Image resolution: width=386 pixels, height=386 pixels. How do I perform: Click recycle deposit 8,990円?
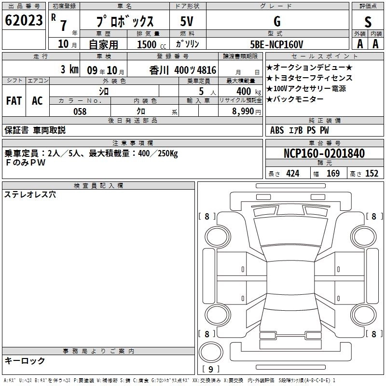pos(247,111)
